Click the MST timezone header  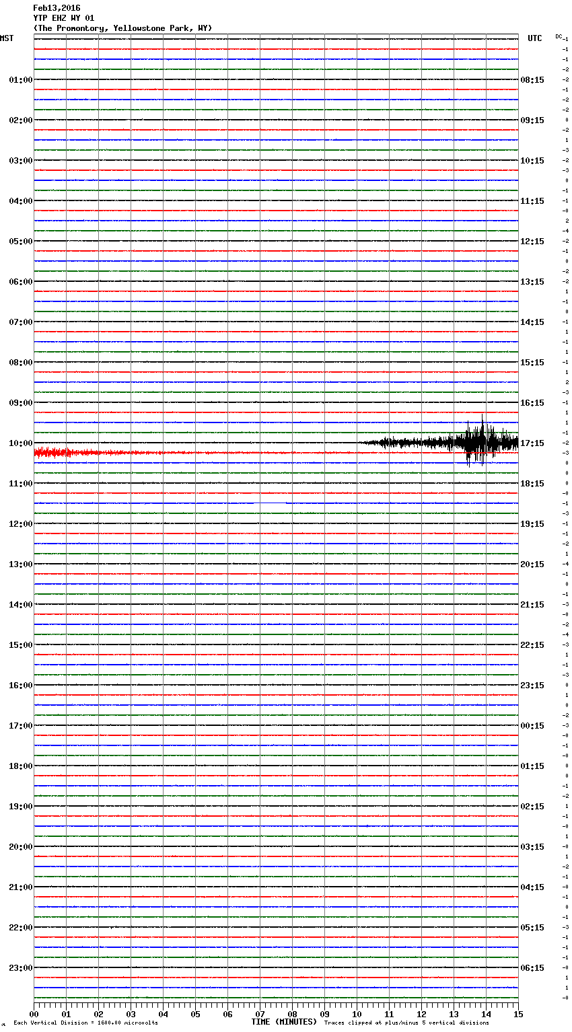pyautogui.click(x=7, y=38)
